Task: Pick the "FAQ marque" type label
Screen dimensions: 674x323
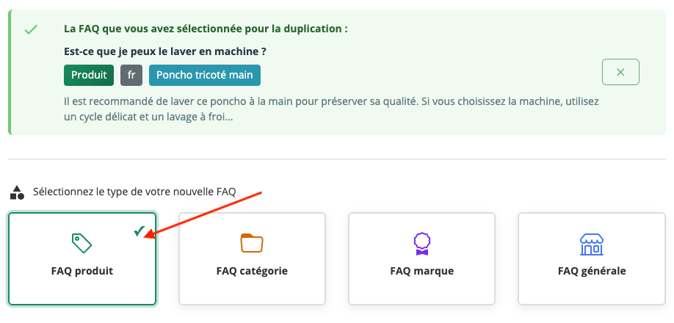Action: point(421,271)
